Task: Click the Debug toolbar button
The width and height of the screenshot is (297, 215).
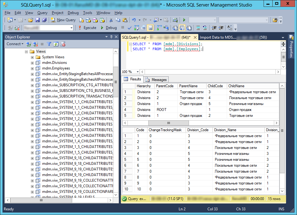Action: [109, 28]
